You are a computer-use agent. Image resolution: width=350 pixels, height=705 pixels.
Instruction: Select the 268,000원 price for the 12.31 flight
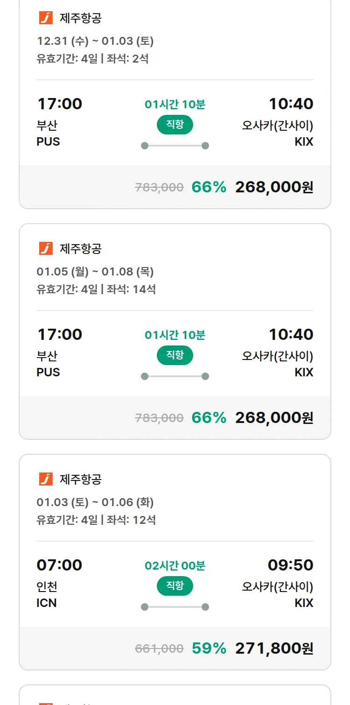click(274, 187)
